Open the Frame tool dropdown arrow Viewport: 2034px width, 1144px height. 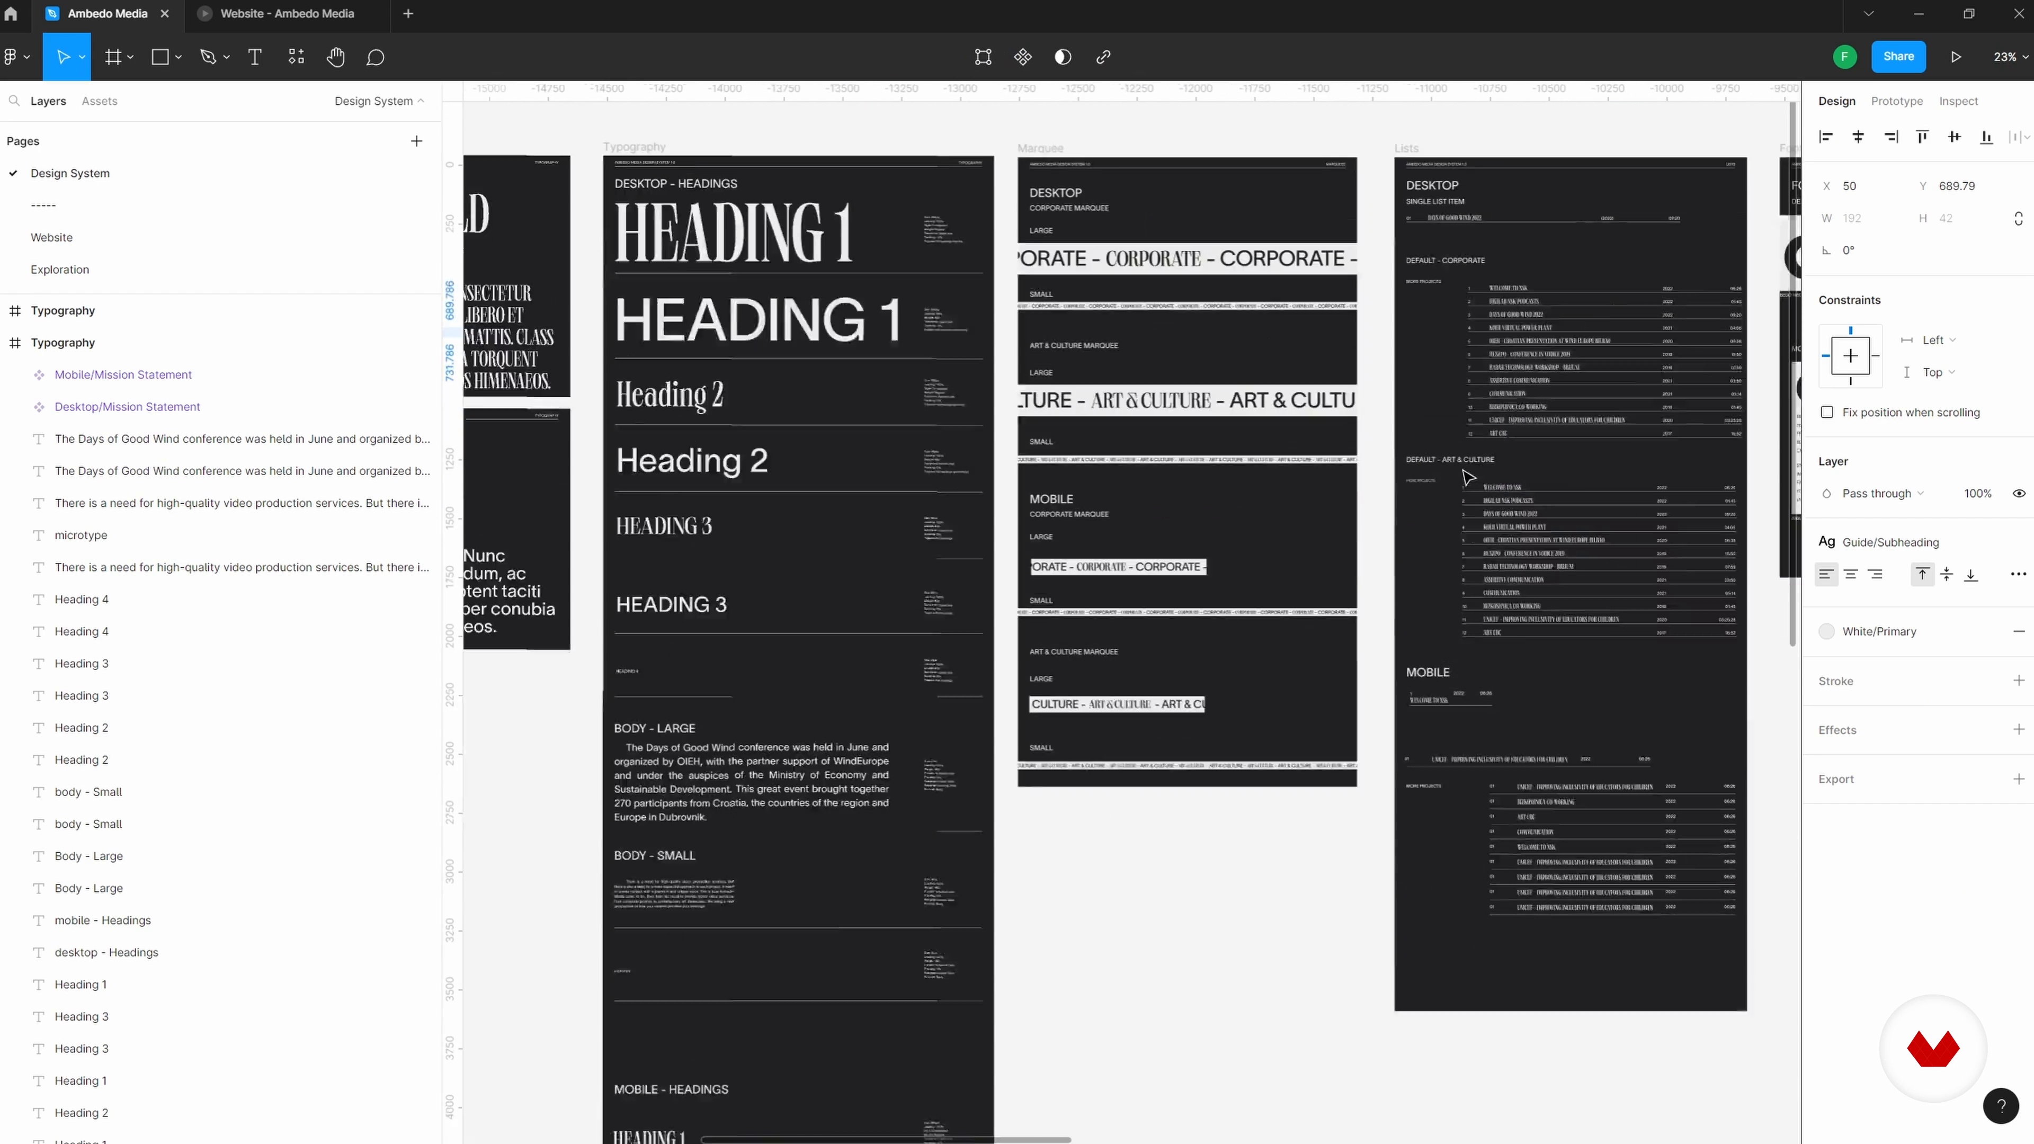[130, 57]
